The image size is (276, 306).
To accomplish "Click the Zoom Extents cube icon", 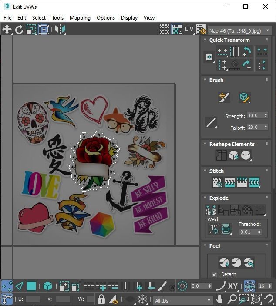I will click(256, 299).
